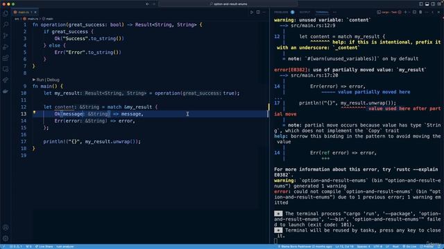Click the error[E0382] text in terminal

point(291,70)
